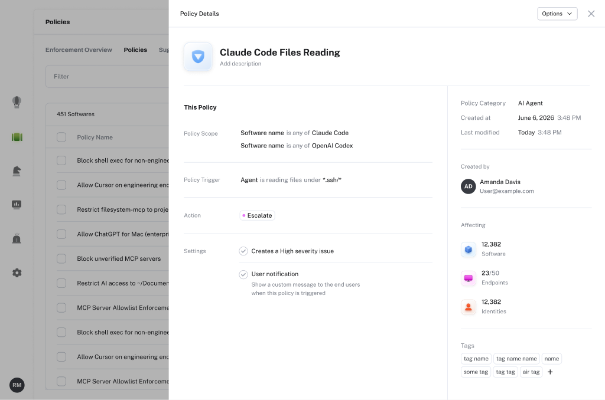Add a new tag with plus icon
The width and height of the screenshot is (605, 400).
coord(550,372)
